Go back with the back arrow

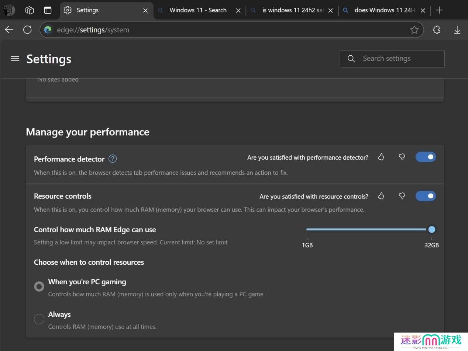[9, 30]
